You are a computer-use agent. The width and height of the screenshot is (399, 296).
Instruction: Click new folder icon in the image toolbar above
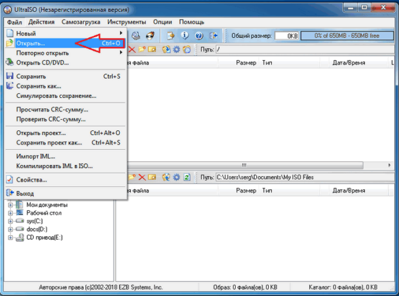[141, 50]
